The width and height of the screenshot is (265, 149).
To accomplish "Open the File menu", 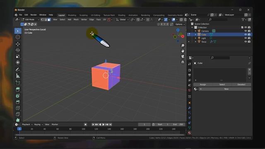I will (x=20, y=15).
